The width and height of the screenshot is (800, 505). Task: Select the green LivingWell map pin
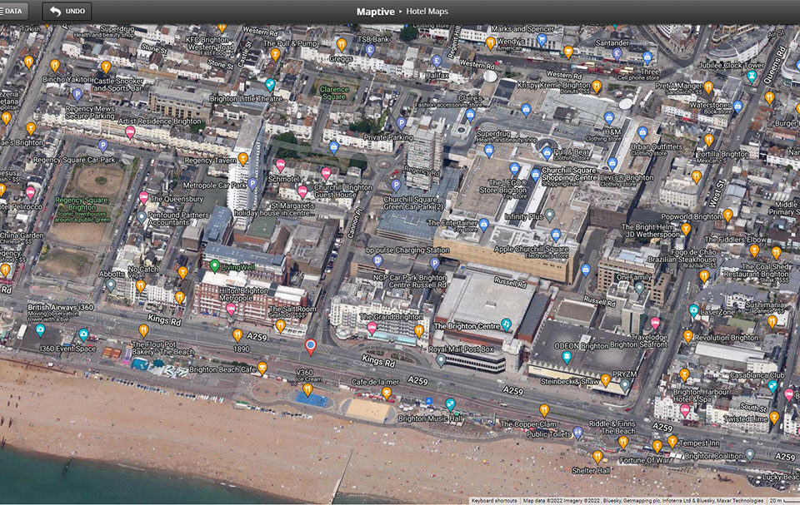click(x=214, y=265)
